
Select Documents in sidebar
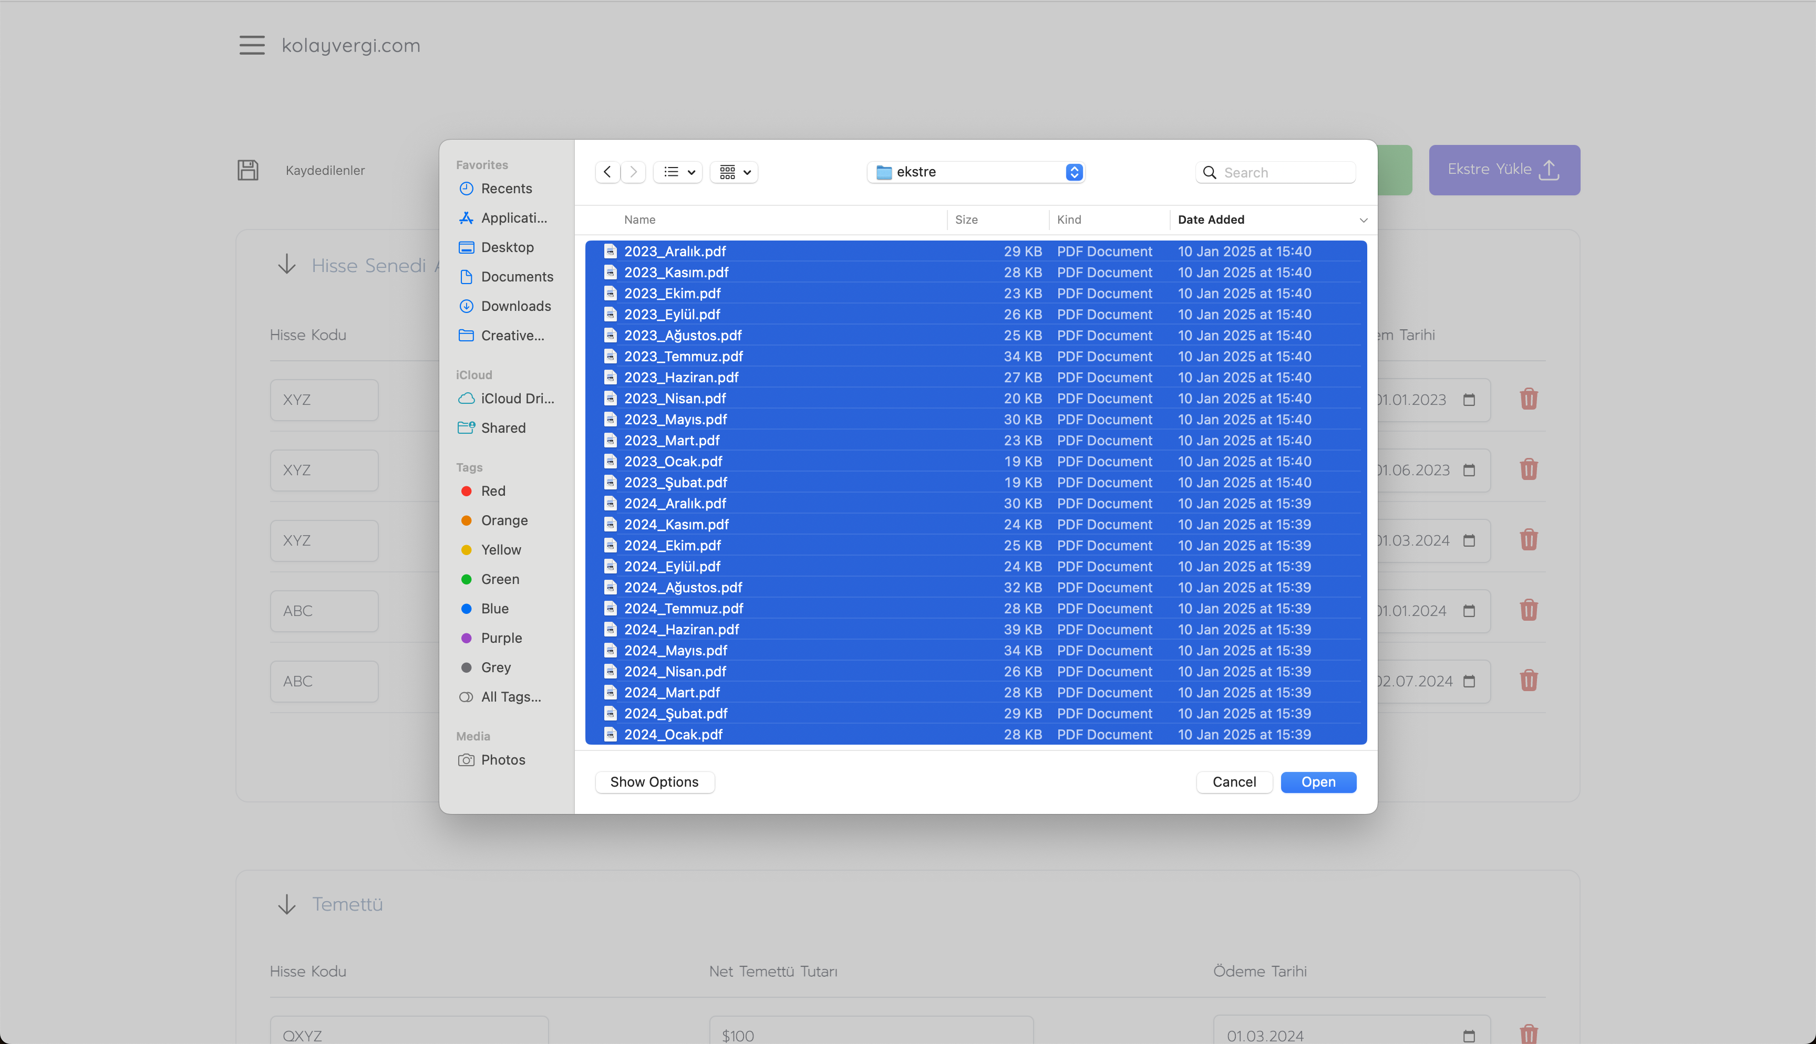coord(507,277)
